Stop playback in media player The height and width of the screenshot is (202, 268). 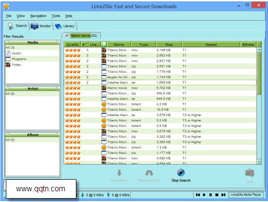[x=217, y=195]
